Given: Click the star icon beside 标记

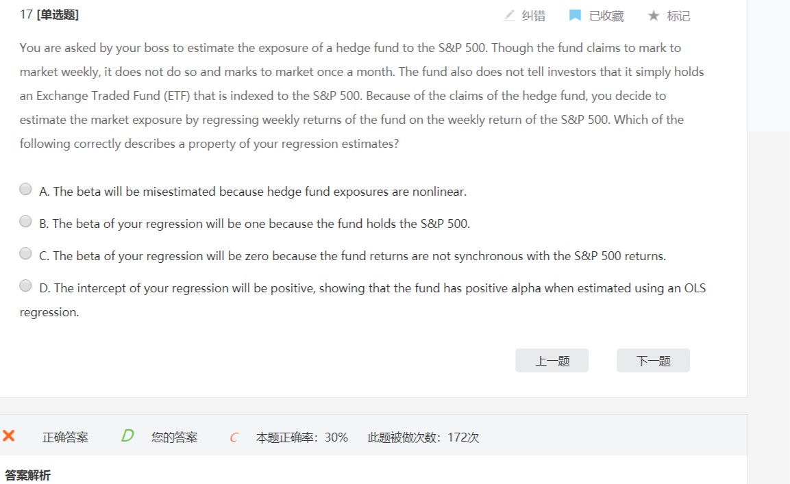Looking at the screenshot, I should tap(654, 15).
